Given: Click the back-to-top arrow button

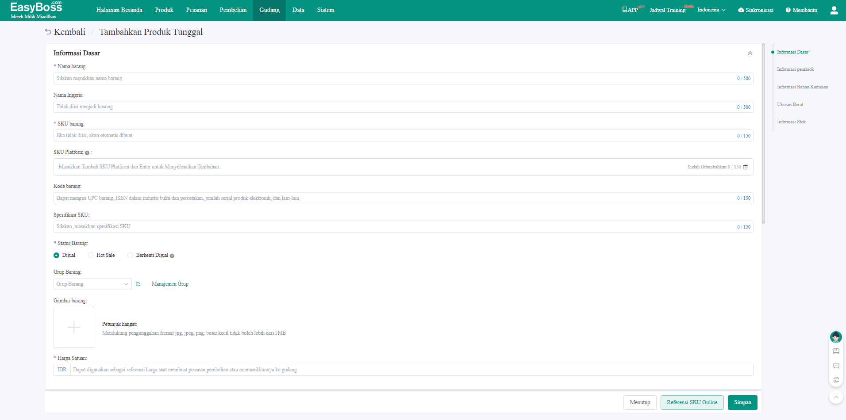Looking at the screenshot, I should [836, 397].
